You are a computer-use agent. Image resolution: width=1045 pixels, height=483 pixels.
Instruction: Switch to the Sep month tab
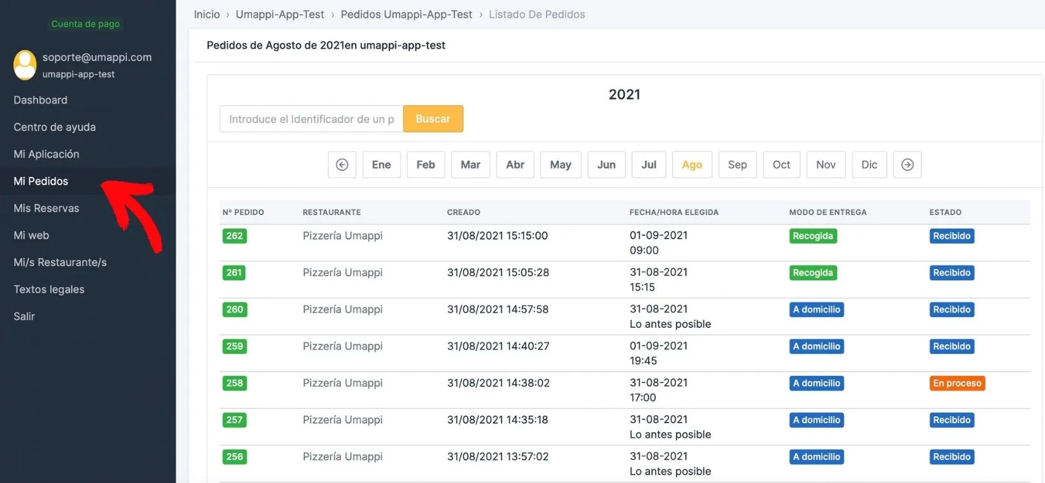737,165
